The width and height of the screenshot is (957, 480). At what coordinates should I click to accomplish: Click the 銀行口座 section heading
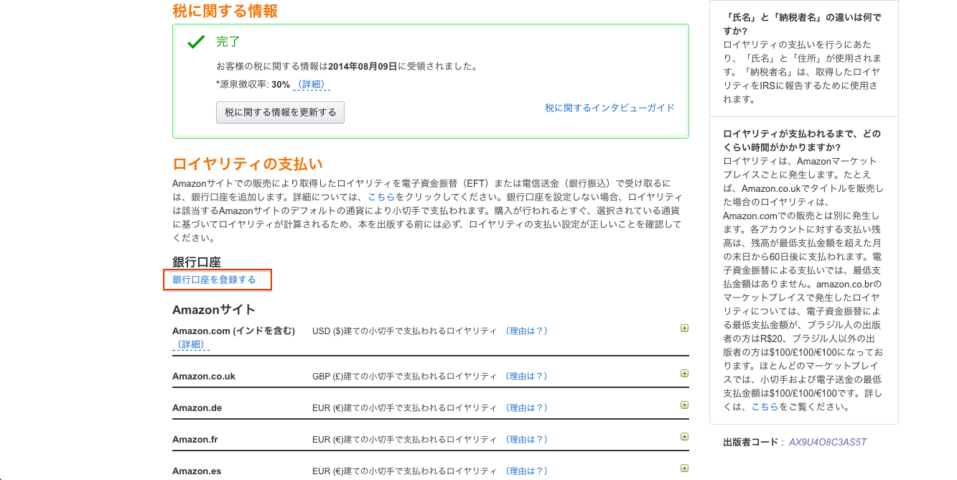coord(197,262)
